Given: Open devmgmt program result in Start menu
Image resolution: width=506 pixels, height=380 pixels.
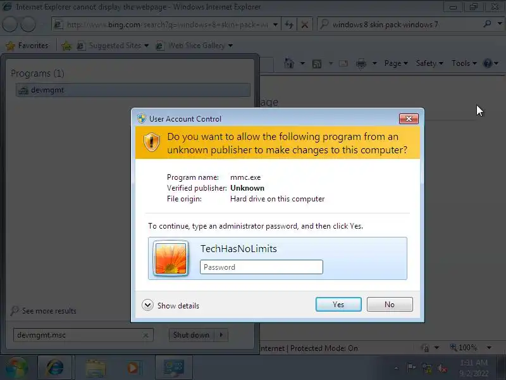Looking at the screenshot, I should coord(133,90).
